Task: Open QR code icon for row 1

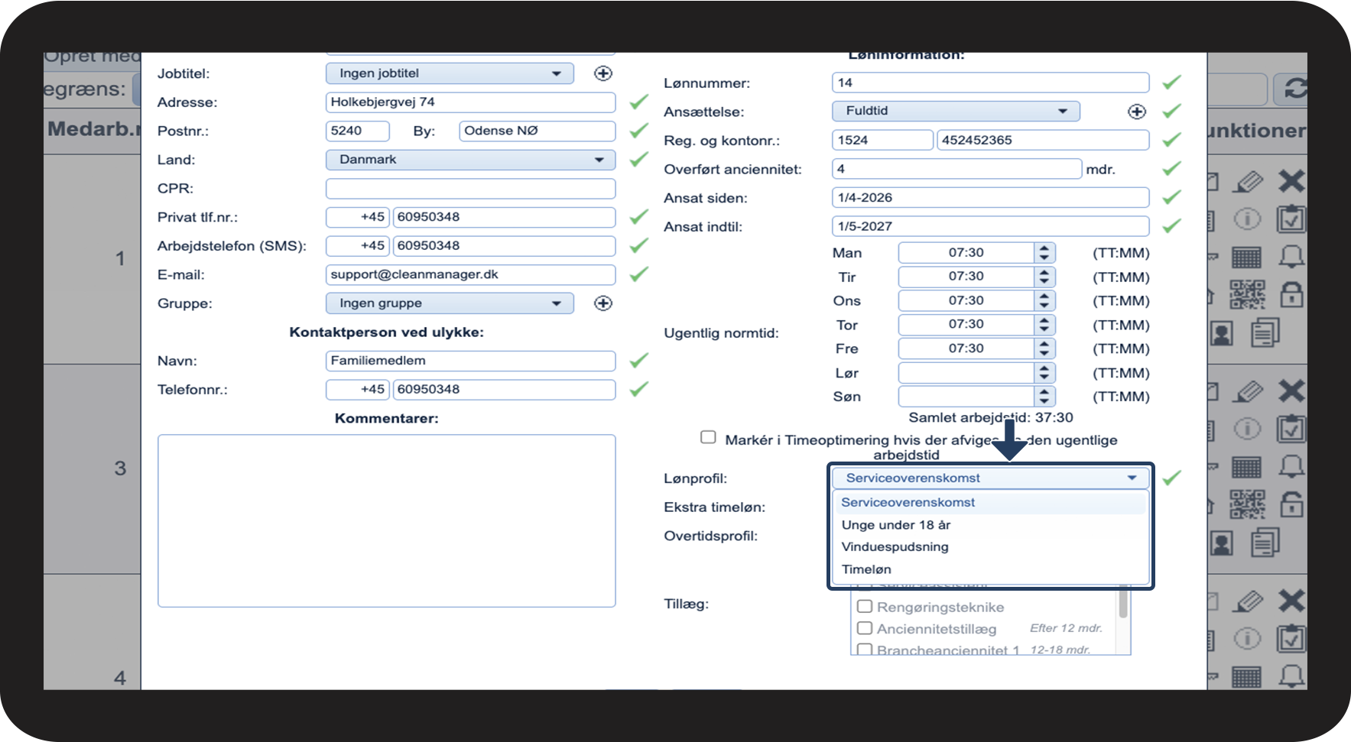Action: 1247,294
